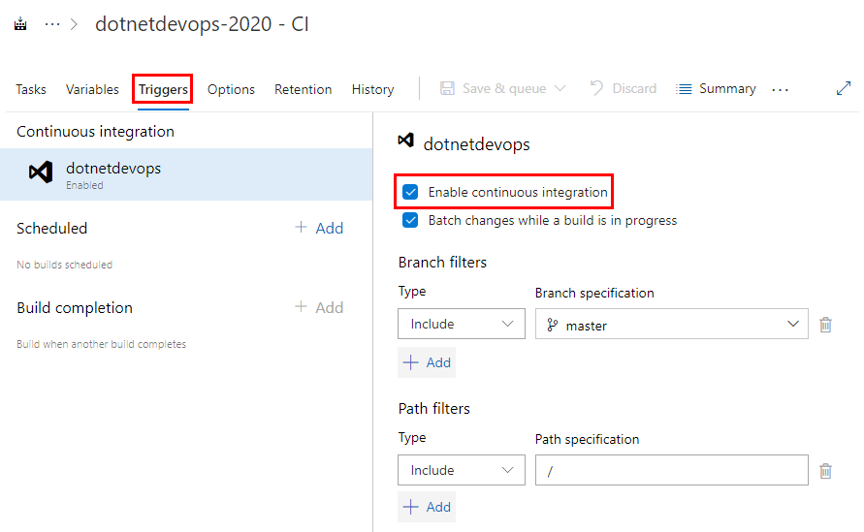Image resolution: width=864 pixels, height=532 pixels.
Task: Click the Discard undo arrow icon
Action: [596, 88]
